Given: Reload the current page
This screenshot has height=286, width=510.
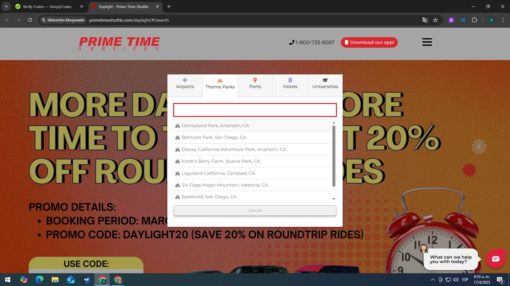Looking at the screenshot, I should point(30,20).
